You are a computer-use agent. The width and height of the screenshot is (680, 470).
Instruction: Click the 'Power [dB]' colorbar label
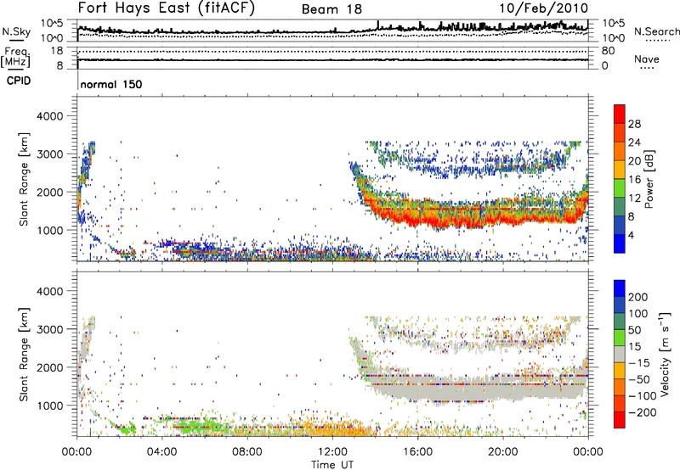[649, 179]
